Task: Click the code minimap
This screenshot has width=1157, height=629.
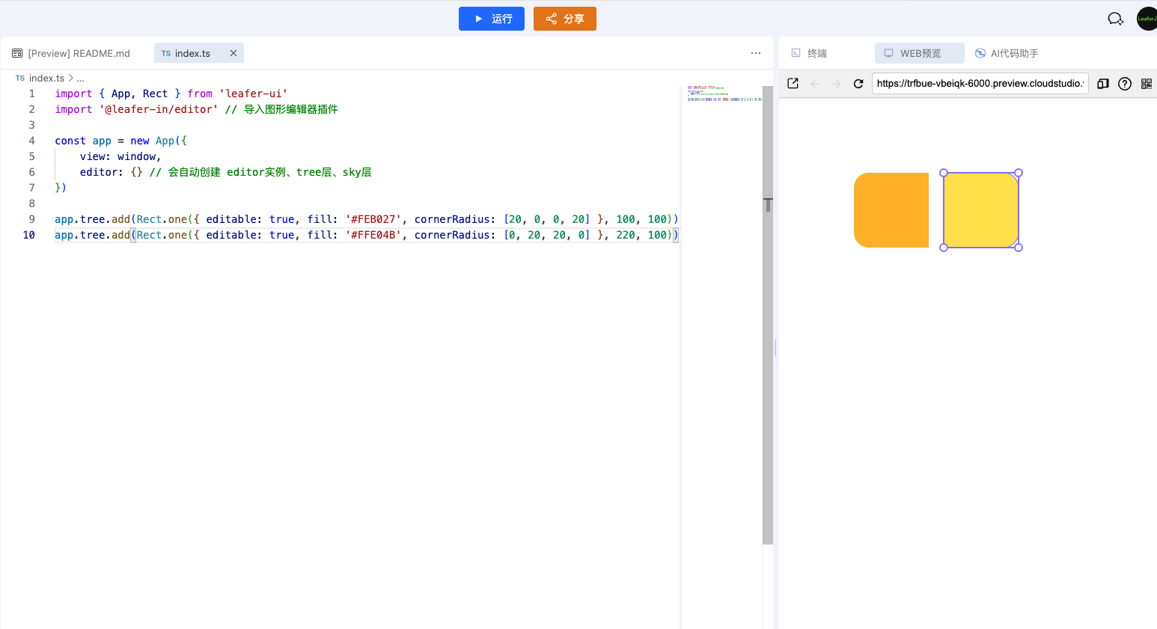Action: [x=724, y=93]
